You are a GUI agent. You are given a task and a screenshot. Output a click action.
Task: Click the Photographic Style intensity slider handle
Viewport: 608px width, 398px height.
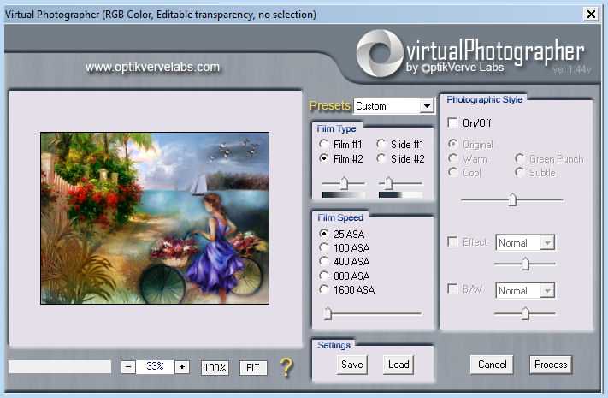[x=512, y=199]
